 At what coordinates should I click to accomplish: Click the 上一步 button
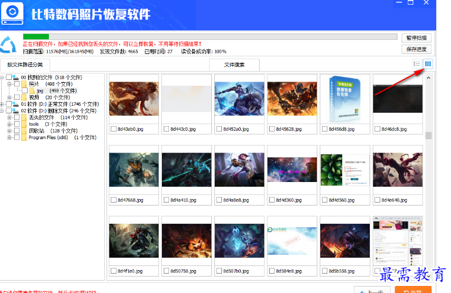(372, 289)
